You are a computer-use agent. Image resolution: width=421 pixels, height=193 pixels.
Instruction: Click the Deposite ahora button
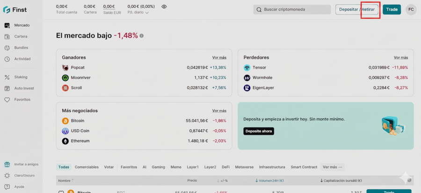(x=259, y=131)
